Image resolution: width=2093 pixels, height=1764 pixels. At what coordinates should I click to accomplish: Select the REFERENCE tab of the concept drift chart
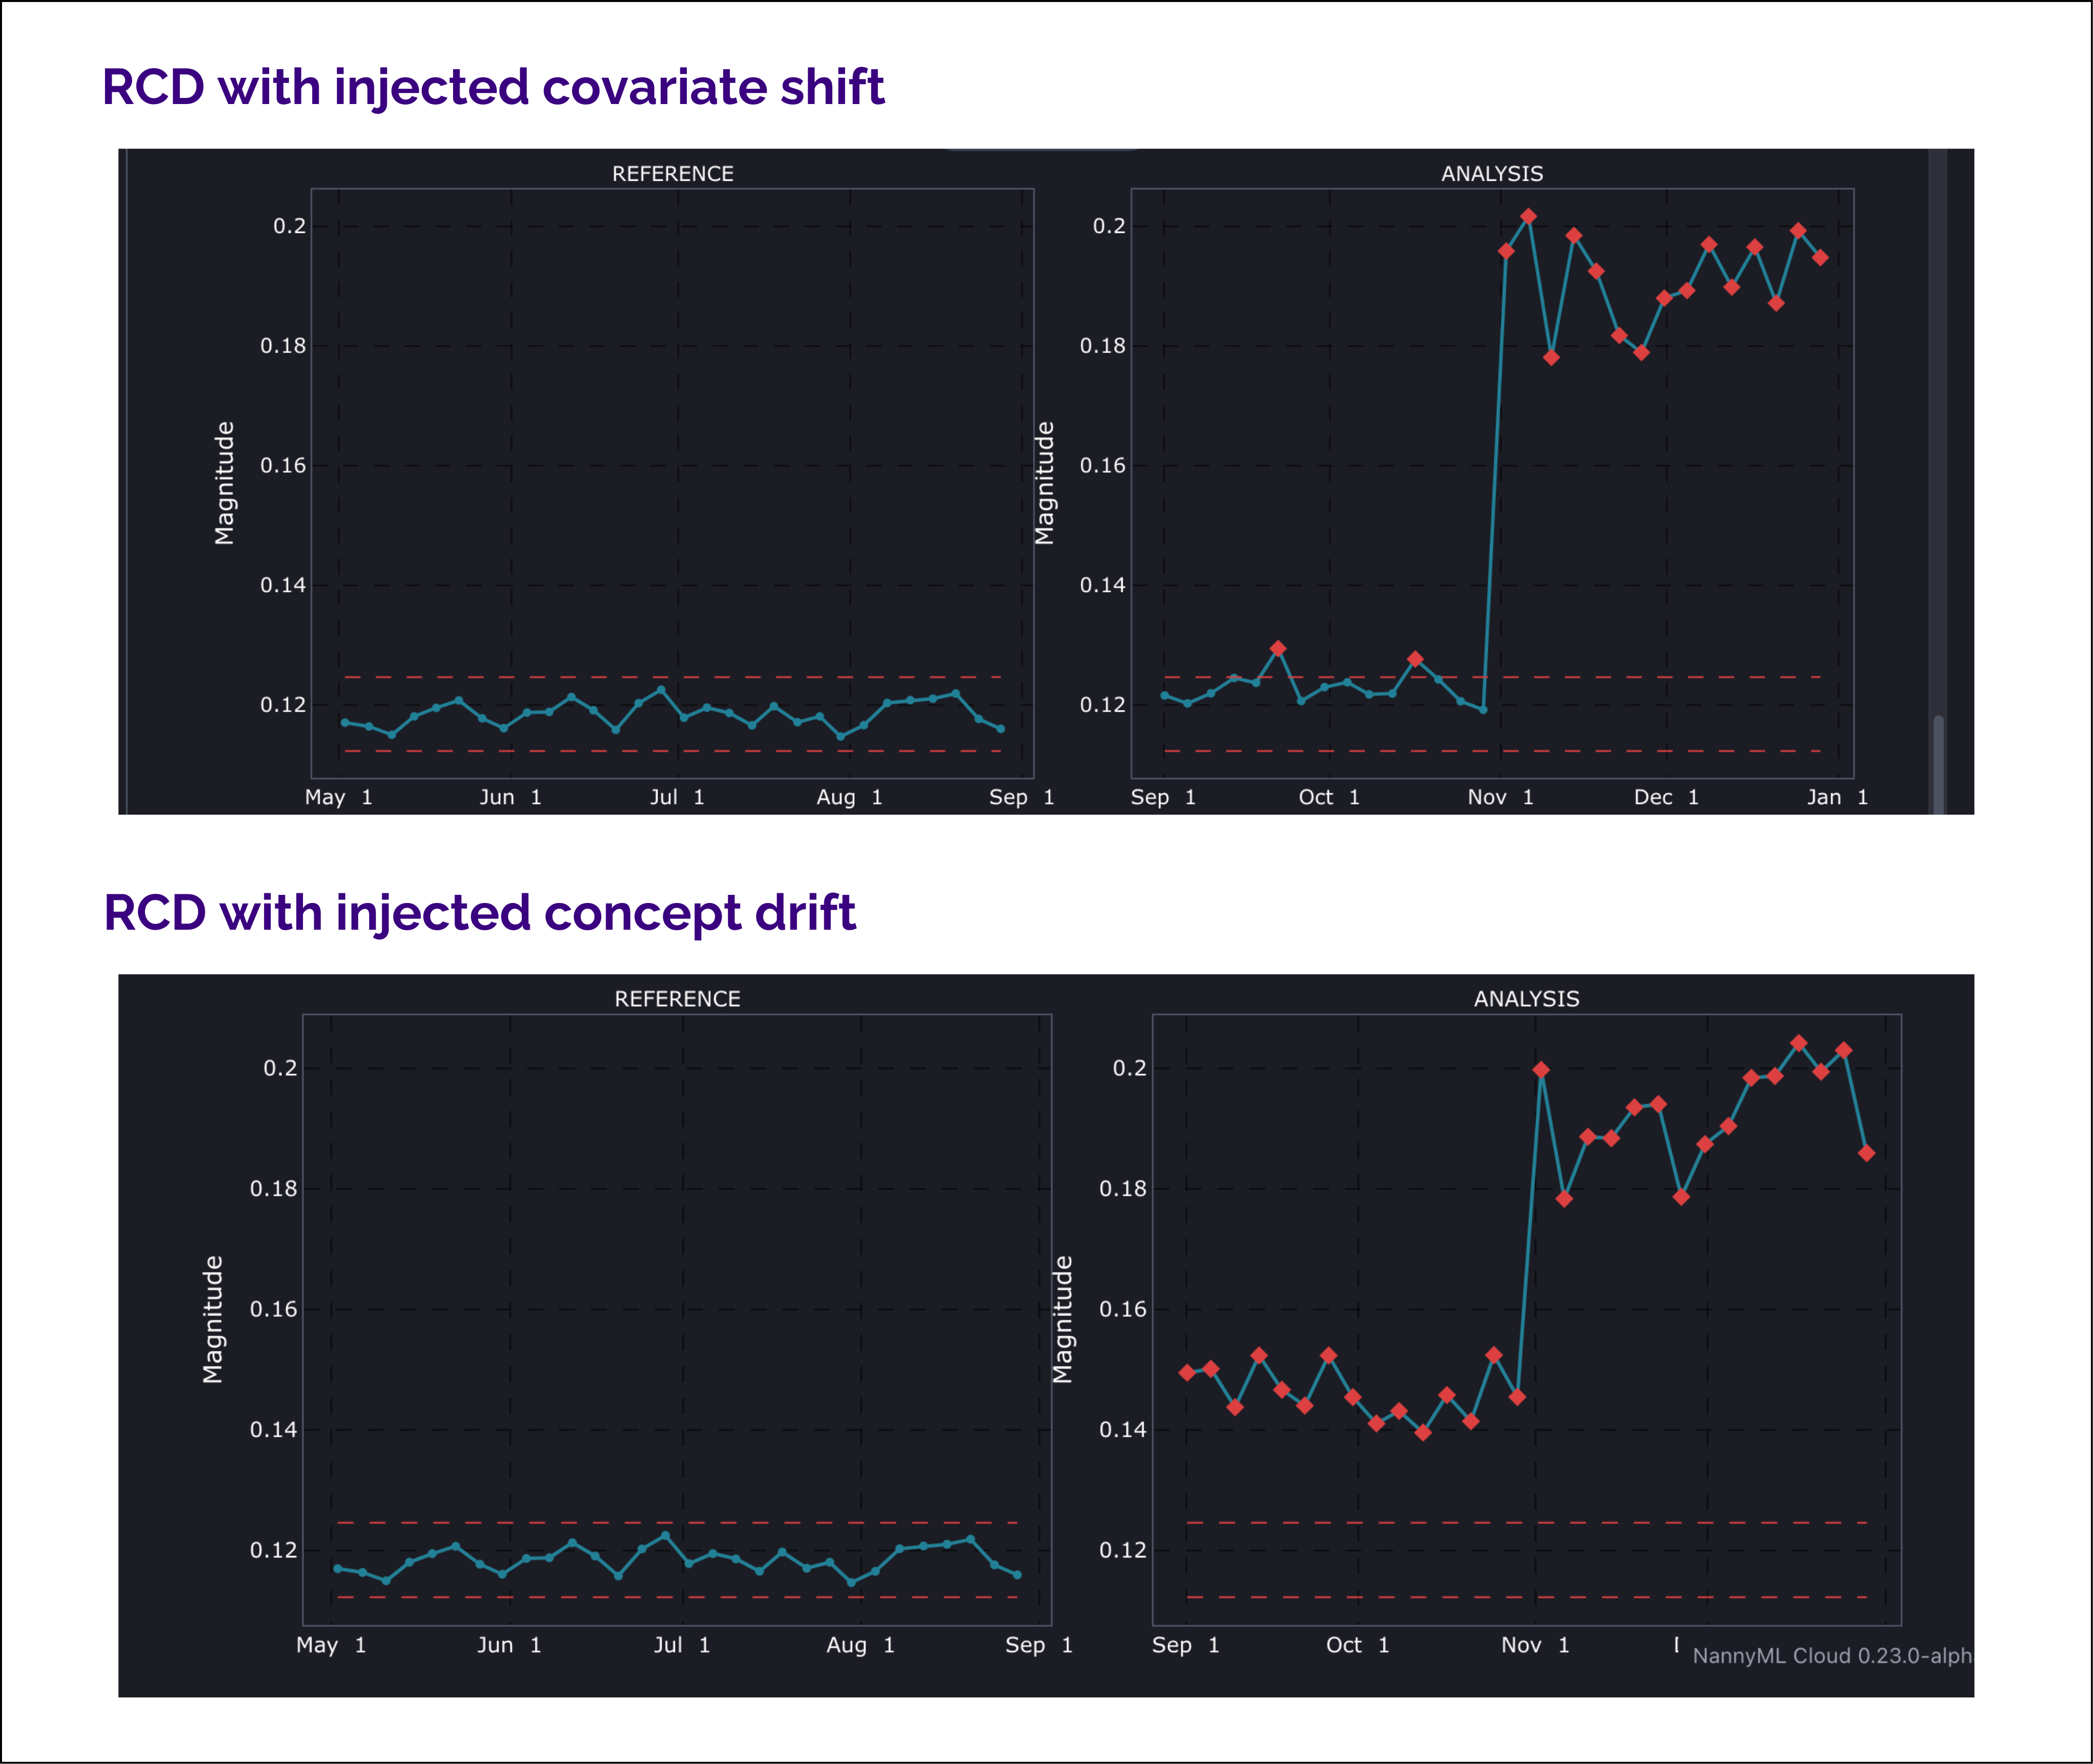[x=676, y=999]
